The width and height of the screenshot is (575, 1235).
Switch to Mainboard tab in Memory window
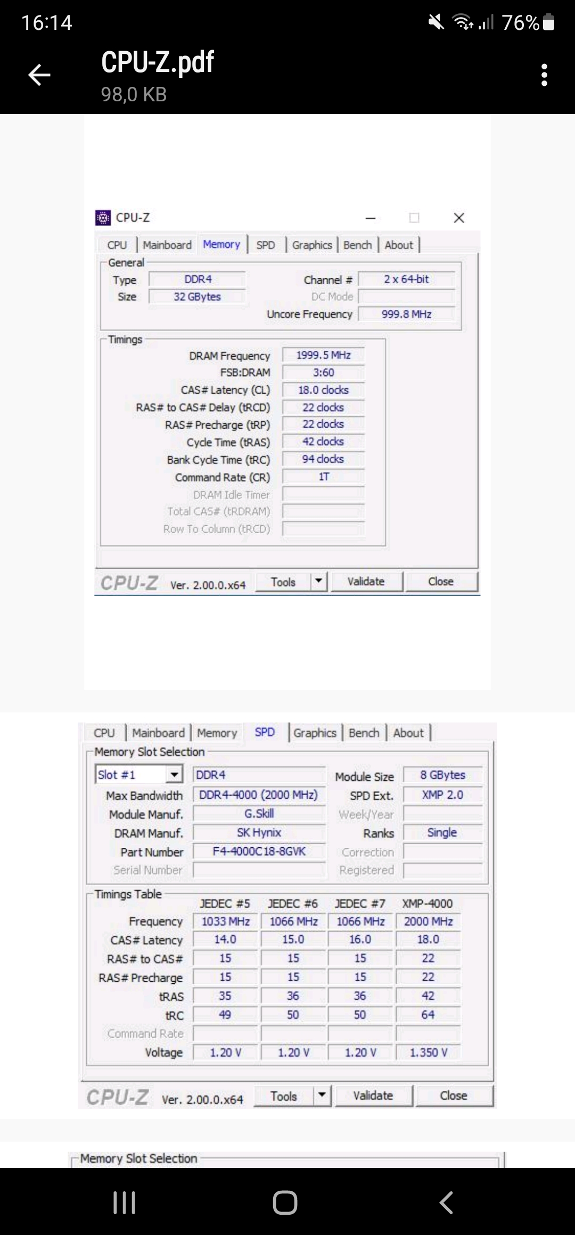167,245
